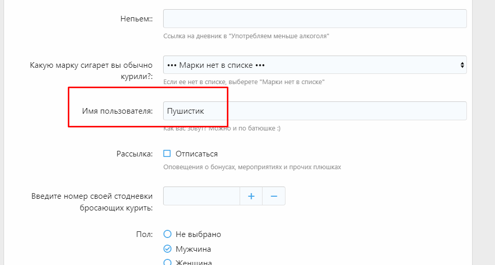
Task: Click the username field containing Пушистик
Action: point(315,111)
